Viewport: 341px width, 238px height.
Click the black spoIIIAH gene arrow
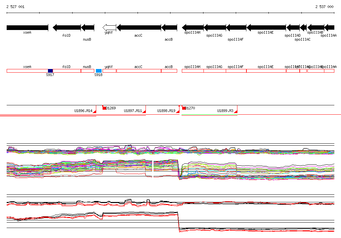click(x=193, y=27)
